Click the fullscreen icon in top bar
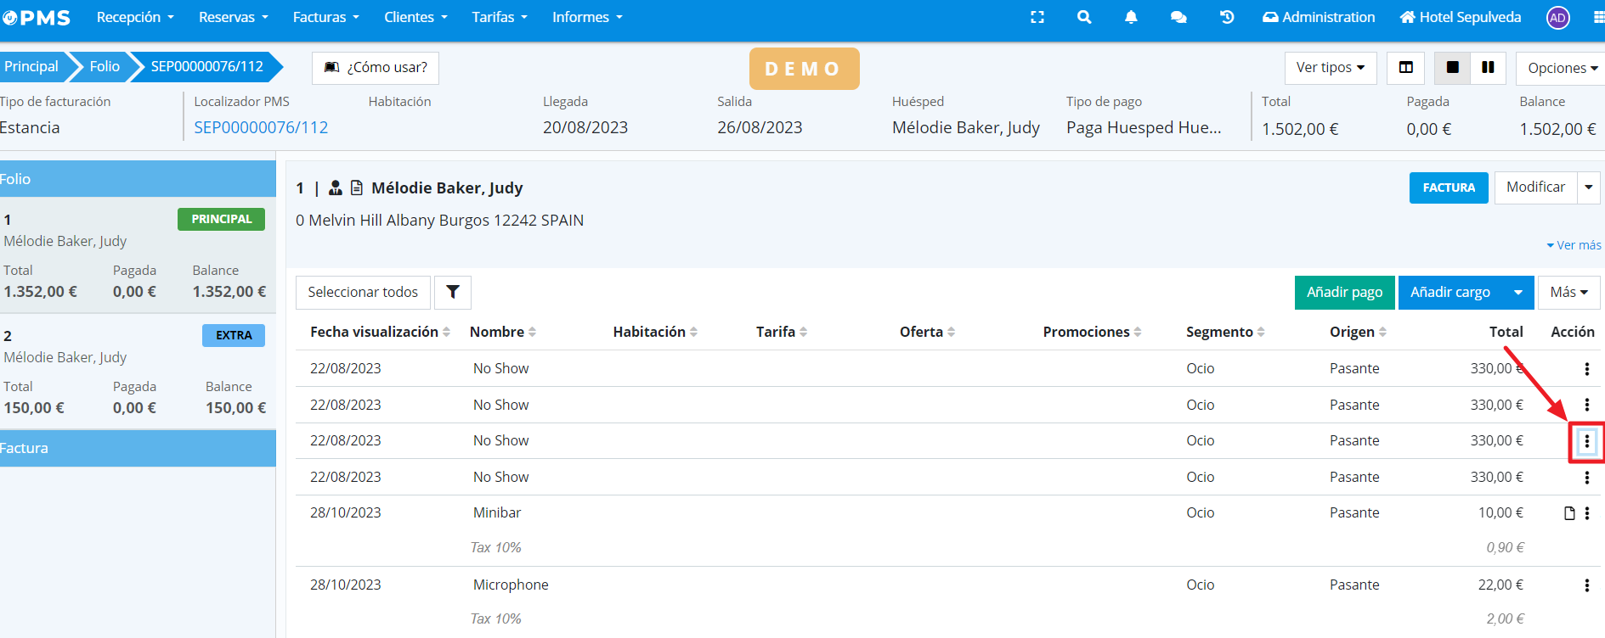The height and width of the screenshot is (638, 1605). (x=1037, y=17)
